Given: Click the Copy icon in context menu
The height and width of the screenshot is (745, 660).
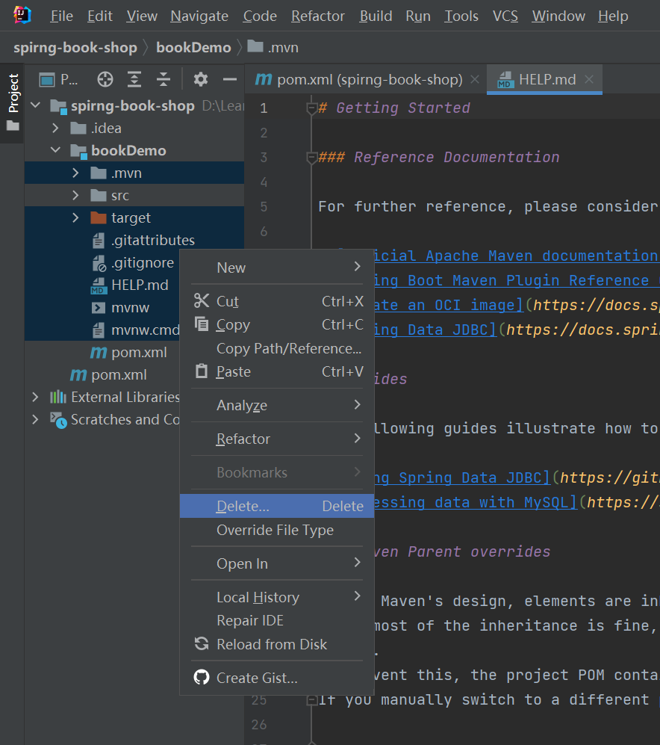Looking at the screenshot, I should (x=202, y=324).
